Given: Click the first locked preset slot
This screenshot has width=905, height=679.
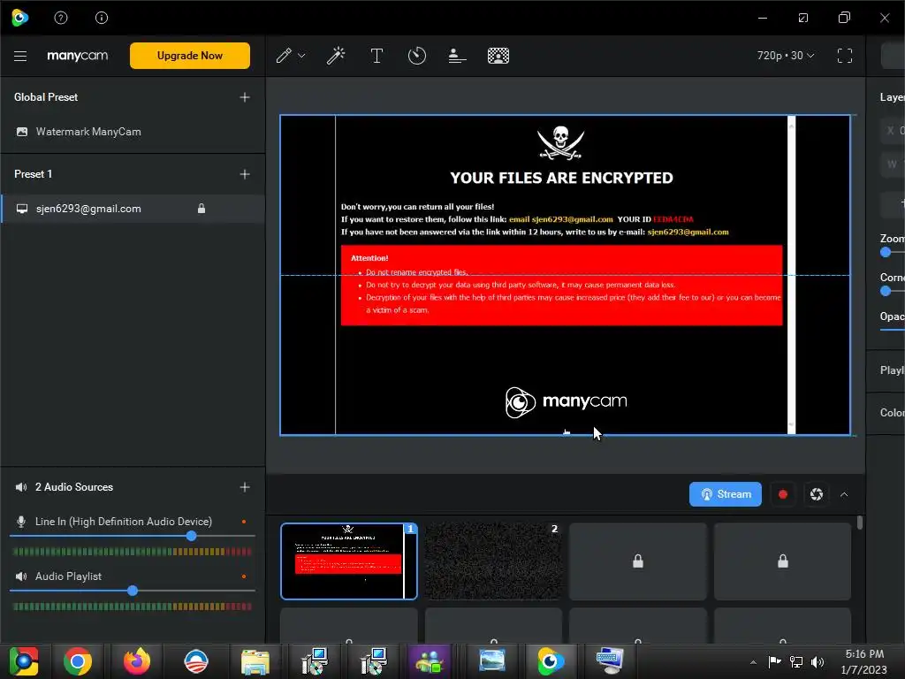Looking at the screenshot, I should click(638, 561).
